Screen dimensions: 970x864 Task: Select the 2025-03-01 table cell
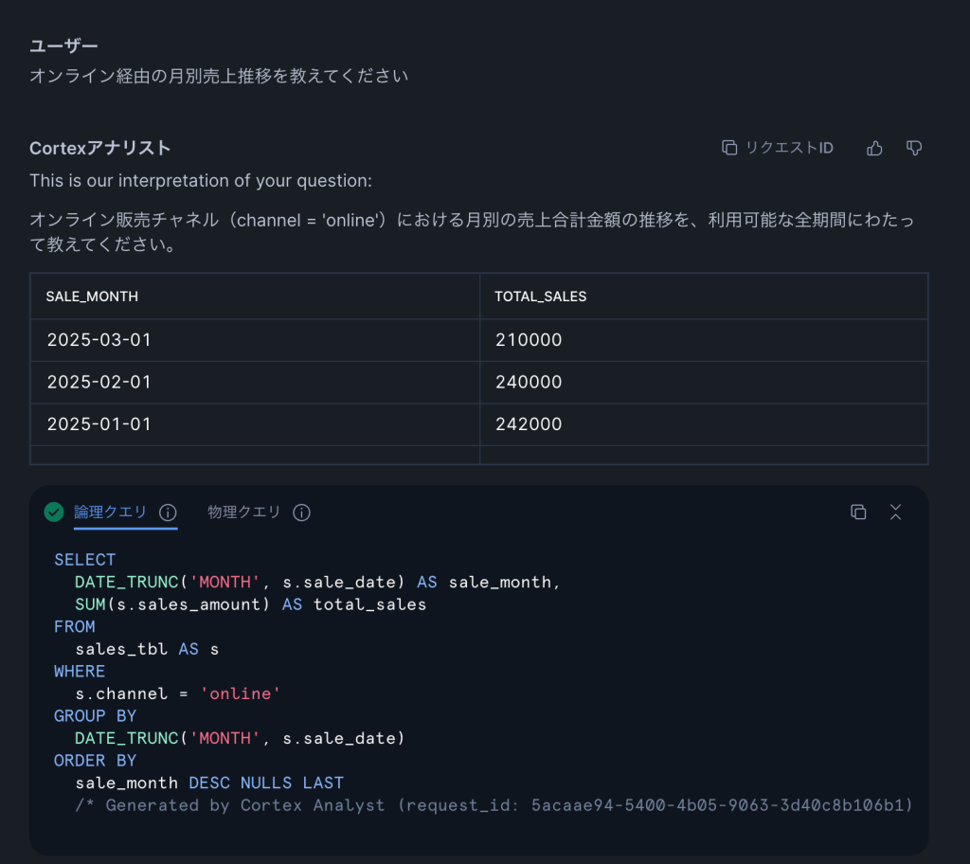[99, 340]
